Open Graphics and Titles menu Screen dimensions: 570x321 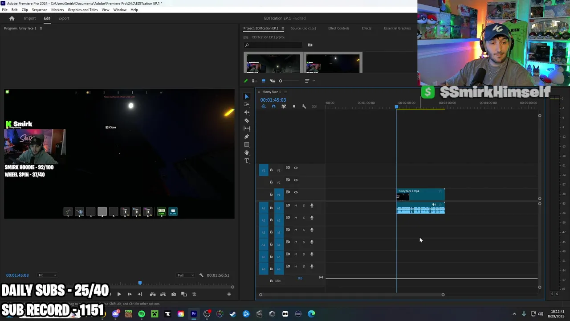tap(83, 10)
